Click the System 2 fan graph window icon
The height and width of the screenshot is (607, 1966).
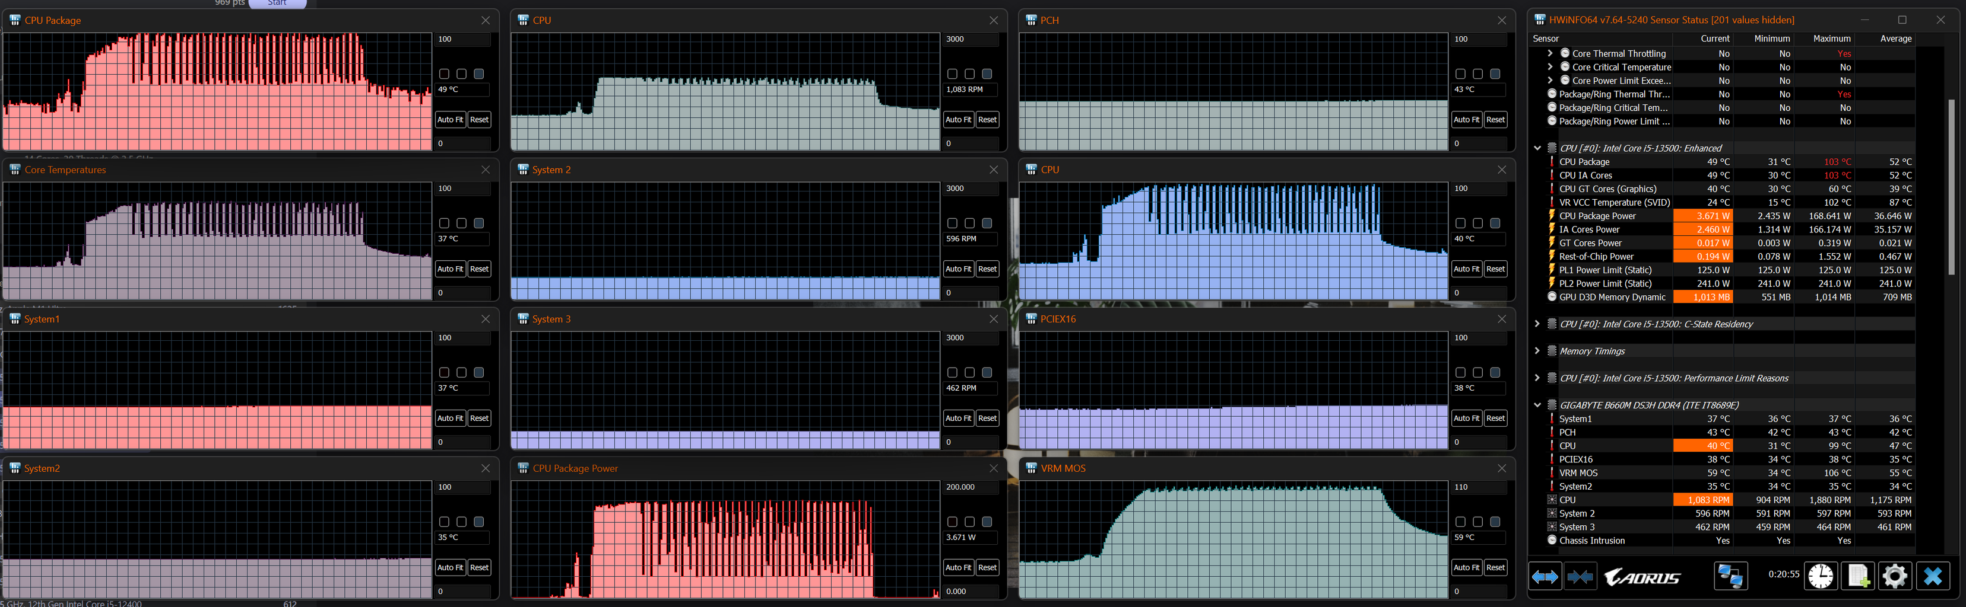coord(523,170)
